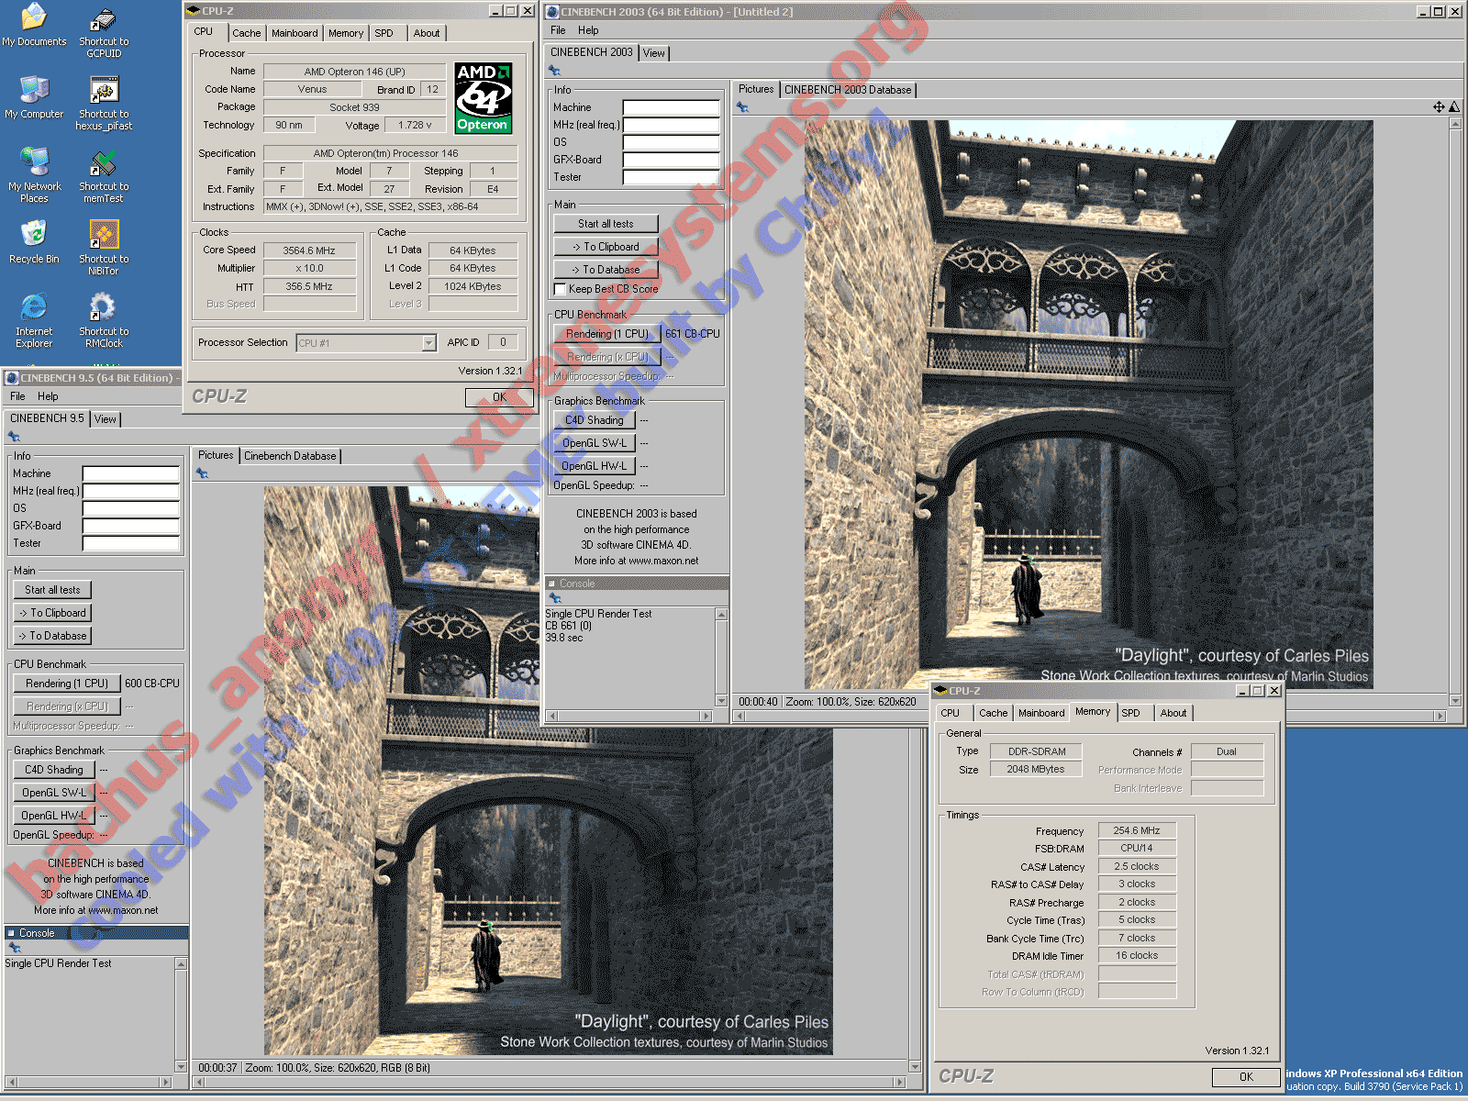Image resolution: width=1468 pixels, height=1101 pixels.
Task: Open My Documents desktop icon
Action: 34,26
